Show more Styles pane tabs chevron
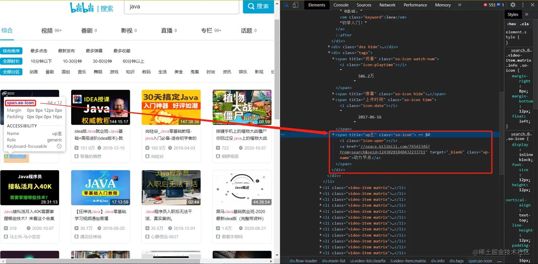Viewport: 538px width, 264px height. [x=527, y=15]
